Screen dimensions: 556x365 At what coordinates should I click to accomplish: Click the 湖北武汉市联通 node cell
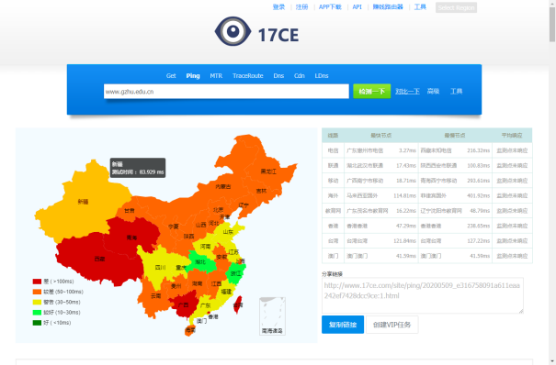tap(365, 165)
